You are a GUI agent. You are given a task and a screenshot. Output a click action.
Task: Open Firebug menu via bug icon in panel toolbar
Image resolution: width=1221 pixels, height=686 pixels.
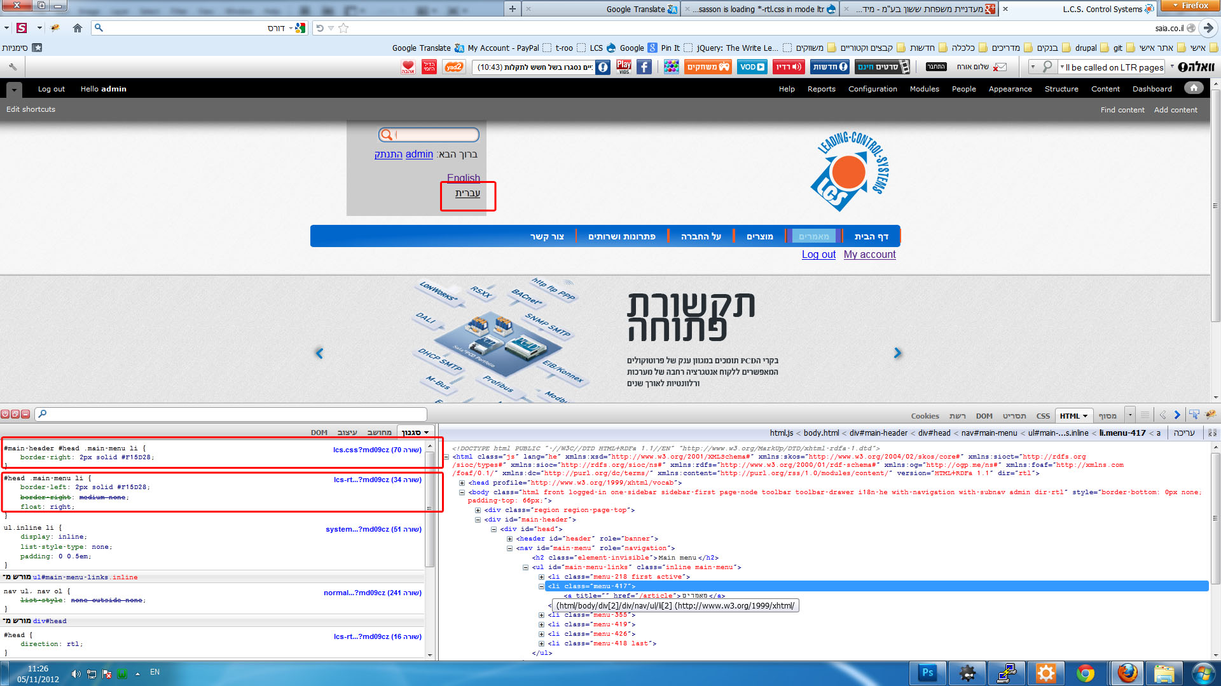1210,415
